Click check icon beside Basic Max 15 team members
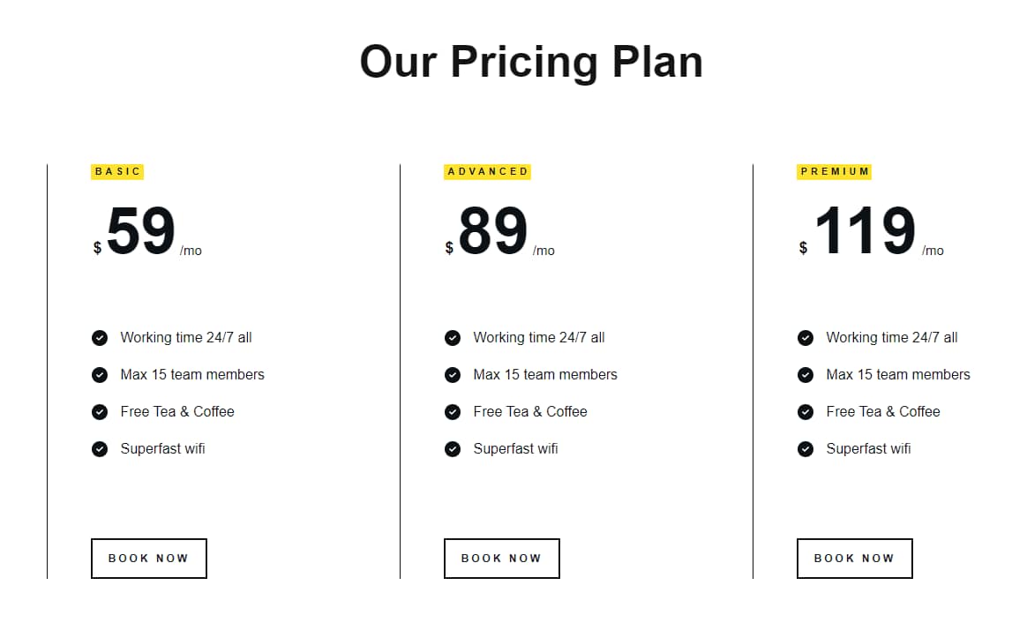1027x623 pixels. (100, 375)
